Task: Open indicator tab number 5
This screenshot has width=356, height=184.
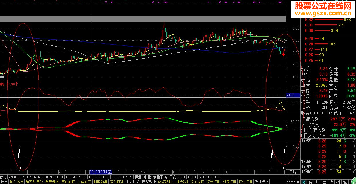Action: pyautogui.click(x=35, y=177)
